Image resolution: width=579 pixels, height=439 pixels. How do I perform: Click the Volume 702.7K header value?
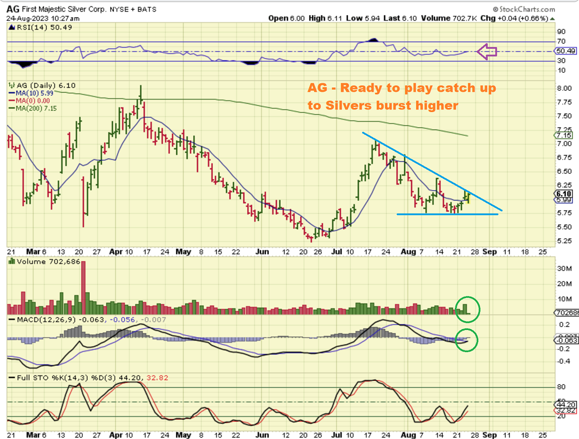tap(449, 18)
